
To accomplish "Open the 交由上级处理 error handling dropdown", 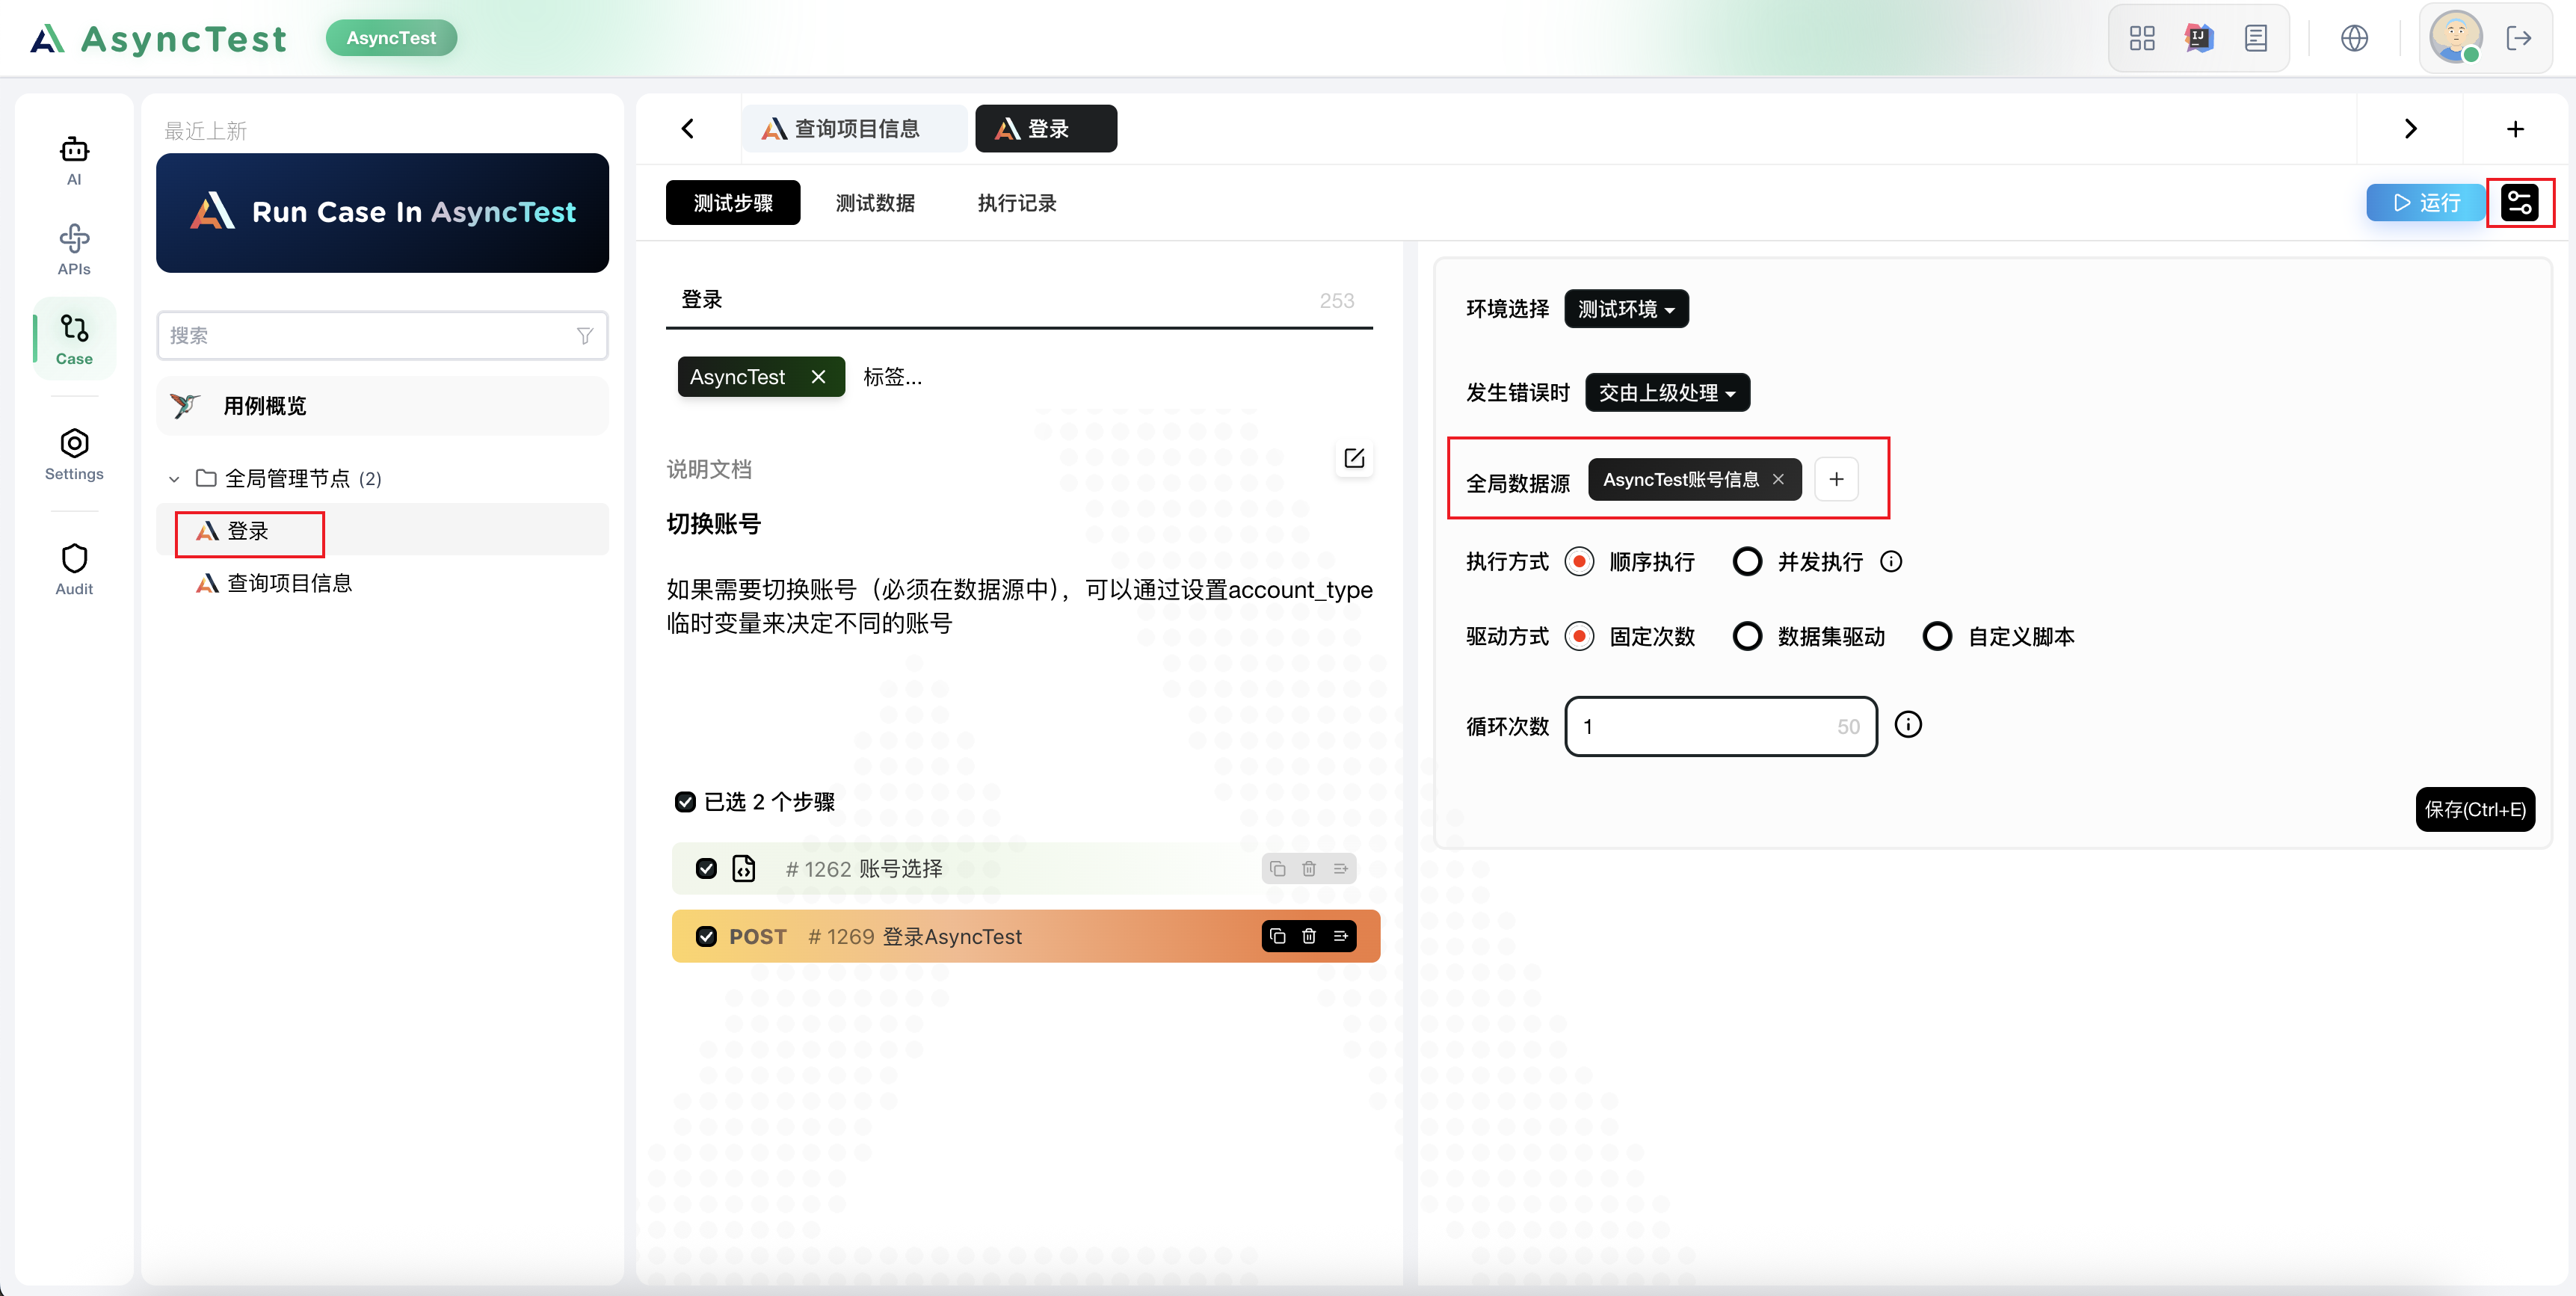I will tap(1667, 393).
